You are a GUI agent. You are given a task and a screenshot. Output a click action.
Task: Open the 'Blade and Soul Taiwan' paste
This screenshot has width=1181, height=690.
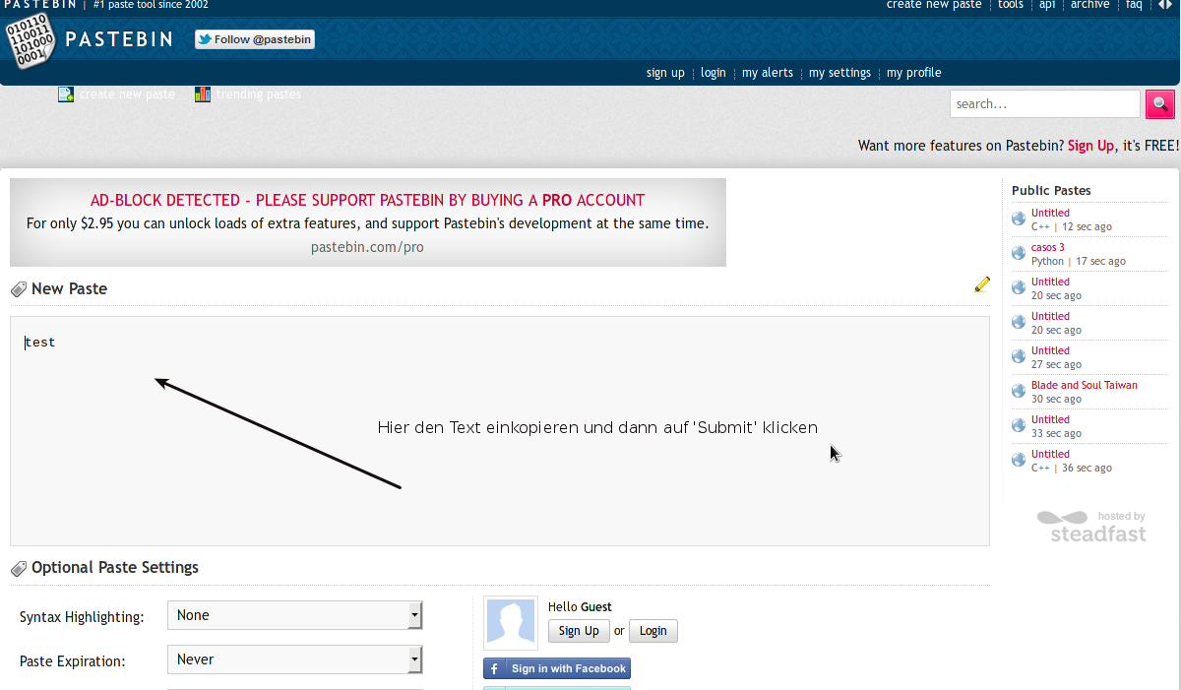tap(1085, 385)
